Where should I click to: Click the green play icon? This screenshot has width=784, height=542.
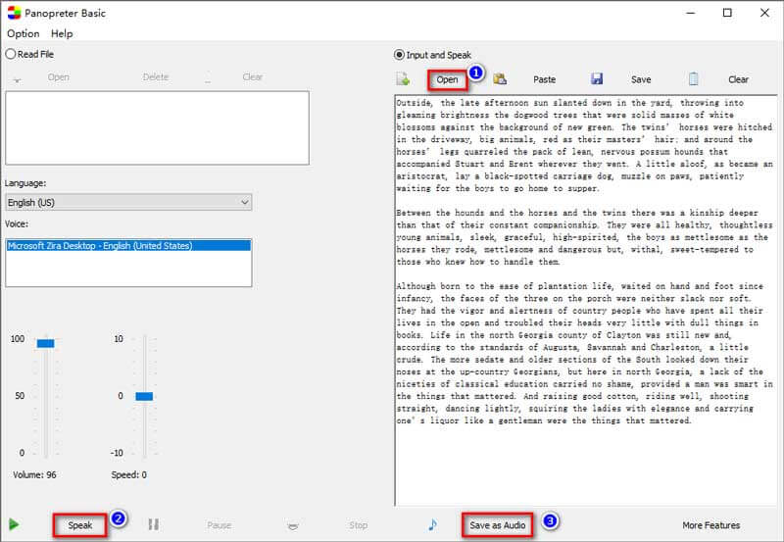[14, 524]
